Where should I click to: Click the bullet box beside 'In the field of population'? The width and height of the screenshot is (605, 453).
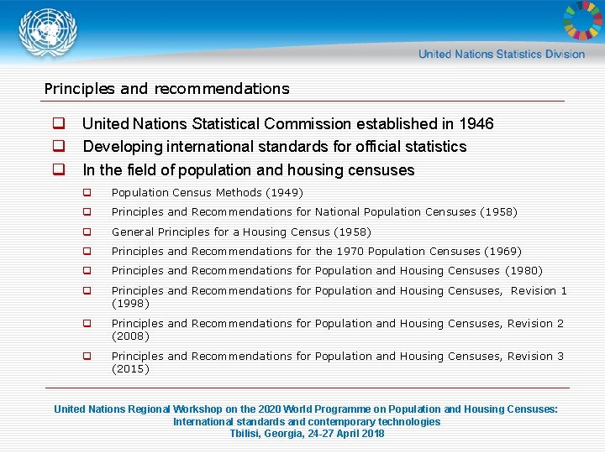tap(59, 169)
